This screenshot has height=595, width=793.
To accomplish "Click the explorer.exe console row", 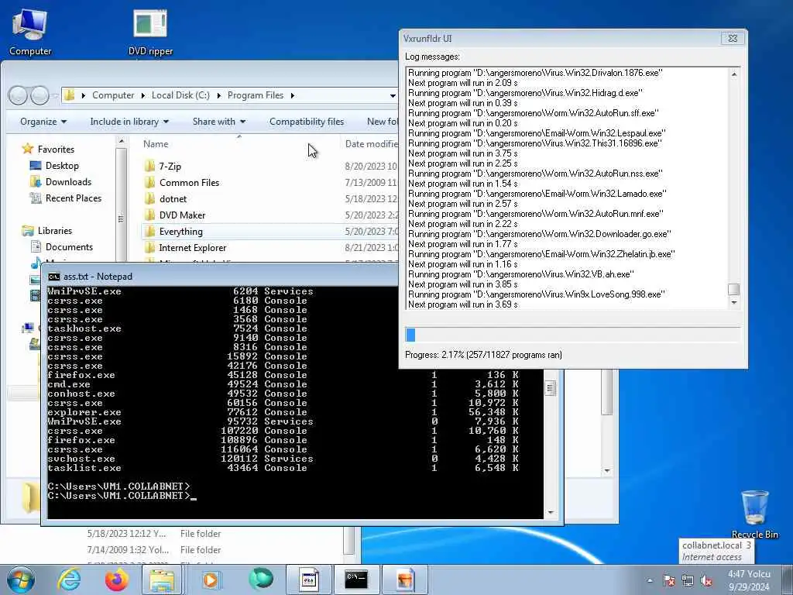I will [x=283, y=412].
